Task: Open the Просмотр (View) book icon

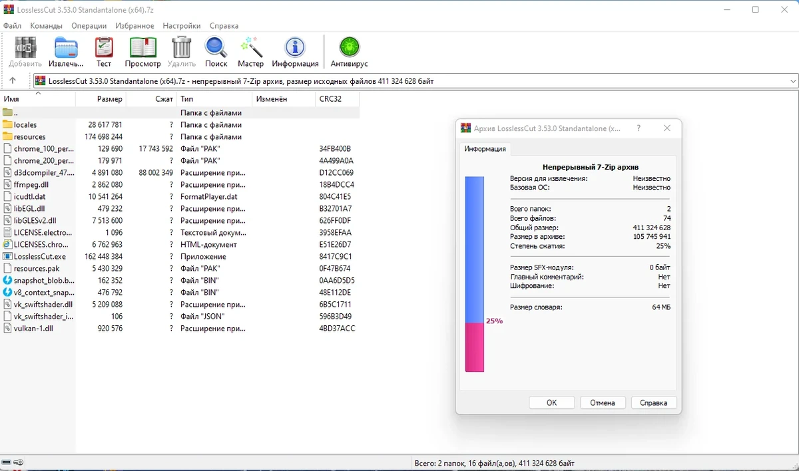Action: 142,47
